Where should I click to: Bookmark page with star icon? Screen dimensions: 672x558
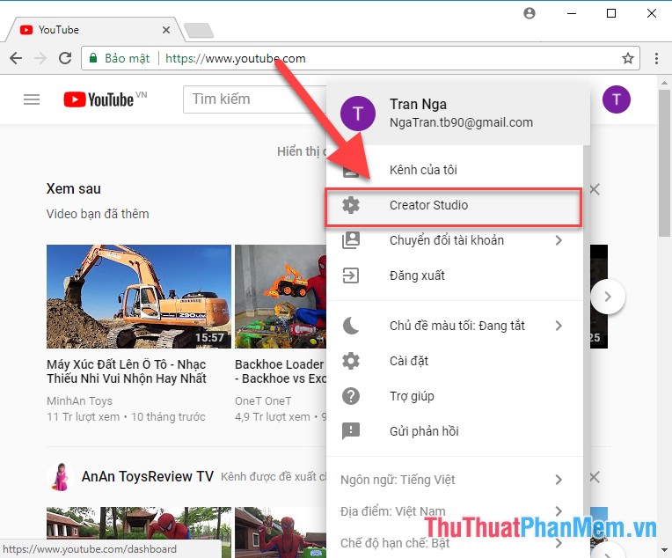(628, 58)
